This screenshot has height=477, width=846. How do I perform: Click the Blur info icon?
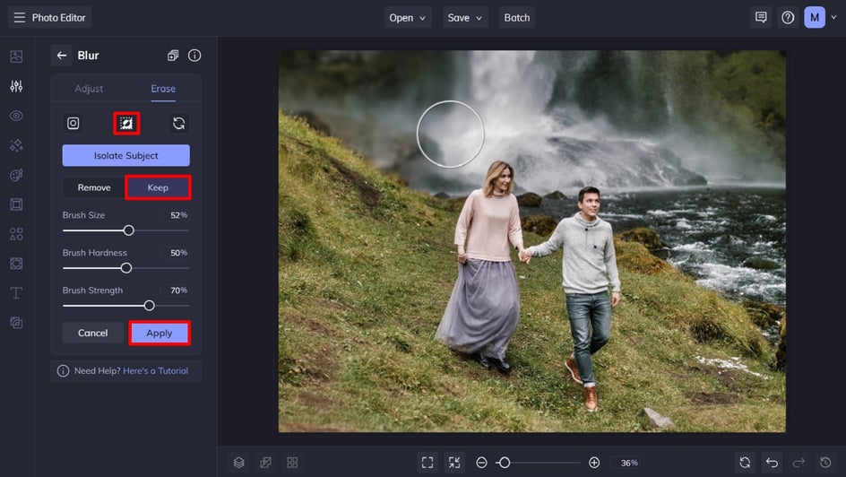[x=194, y=56]
